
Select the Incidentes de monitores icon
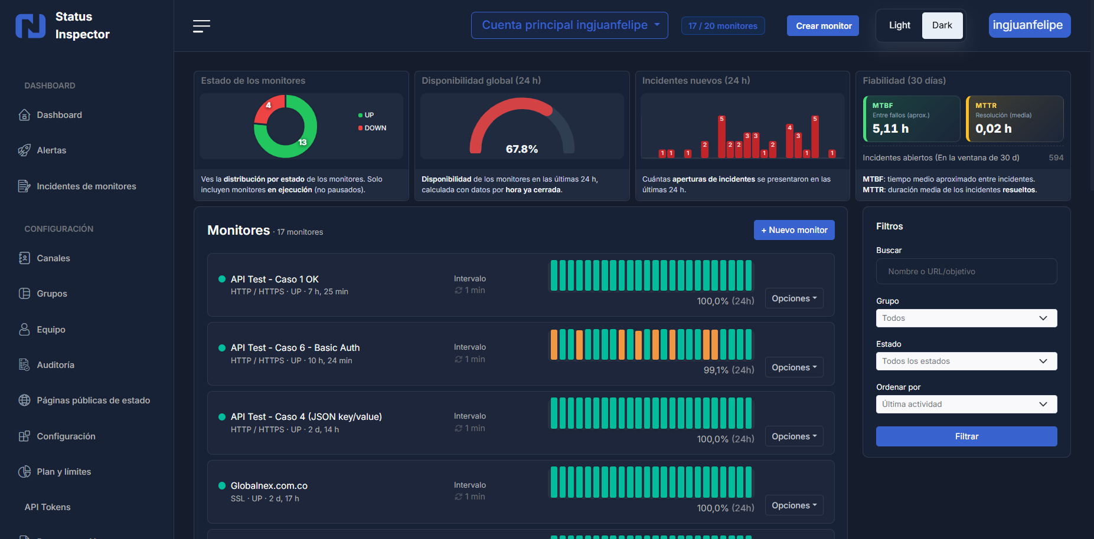point(24,186)
